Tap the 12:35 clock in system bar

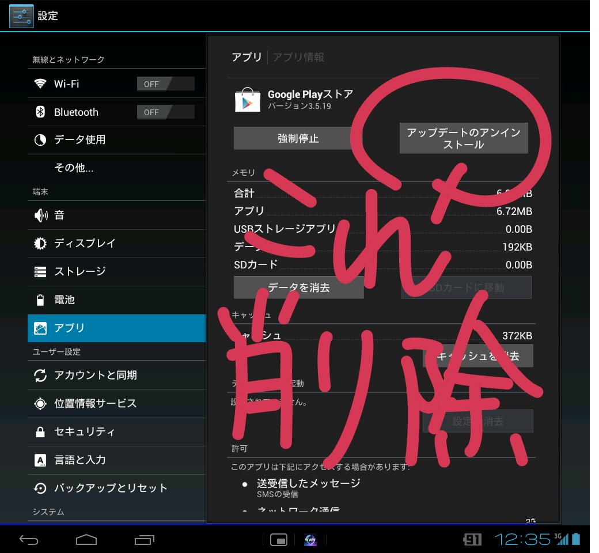click(x=522, y=540)
